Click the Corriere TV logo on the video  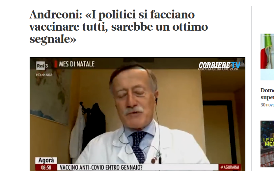(x=219, y=65)
